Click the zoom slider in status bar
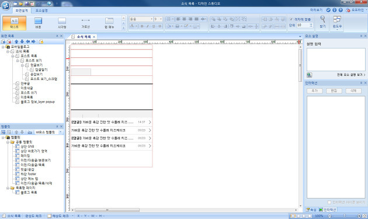 pos(344,216)
